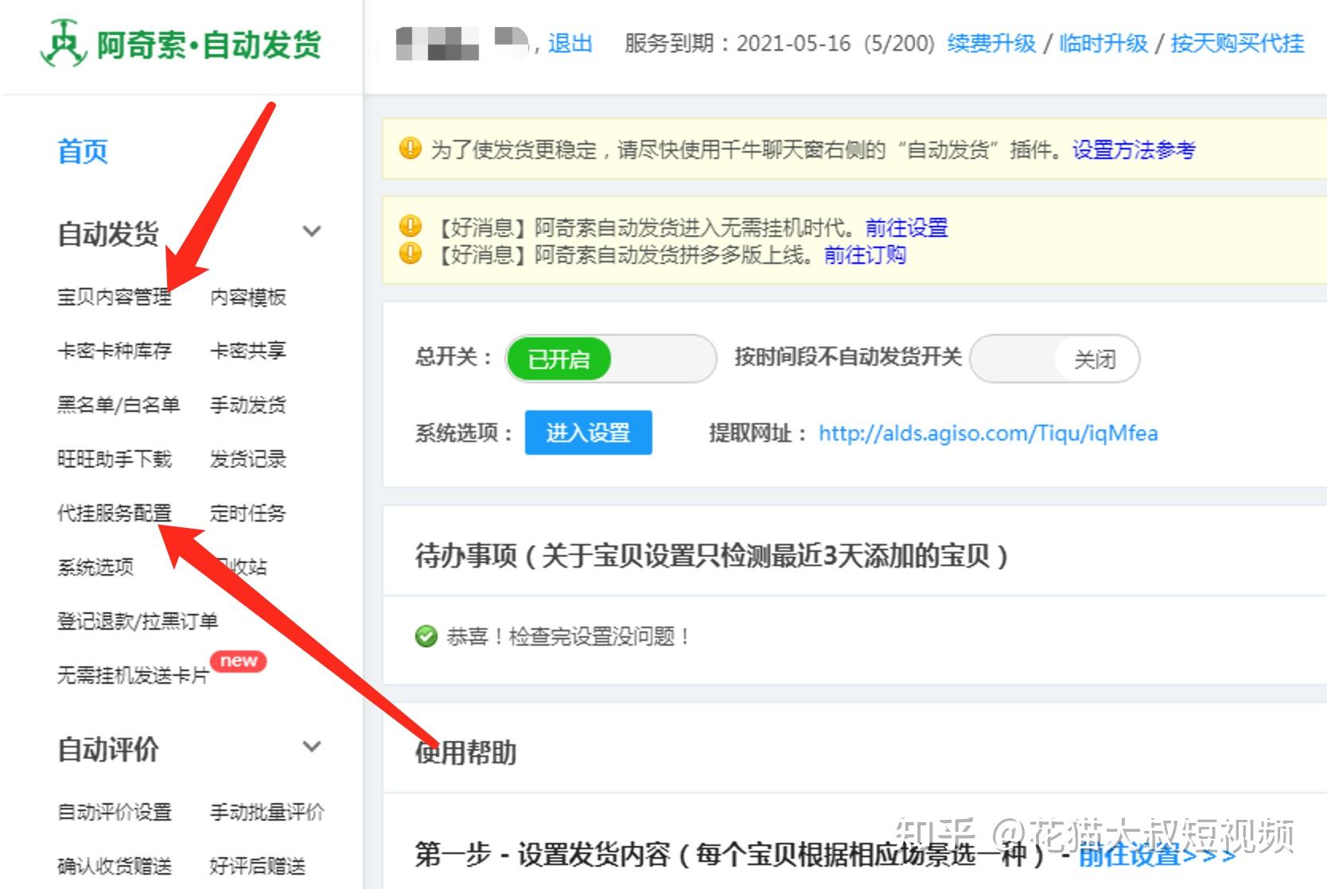Screen dimensions: 1327x889
Task: Open 确认收货赠送 menu item
Action: [x=115, y=866]
